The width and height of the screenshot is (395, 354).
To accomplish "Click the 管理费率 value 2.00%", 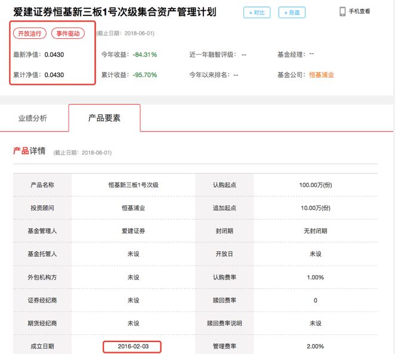I will coord(316,346).
